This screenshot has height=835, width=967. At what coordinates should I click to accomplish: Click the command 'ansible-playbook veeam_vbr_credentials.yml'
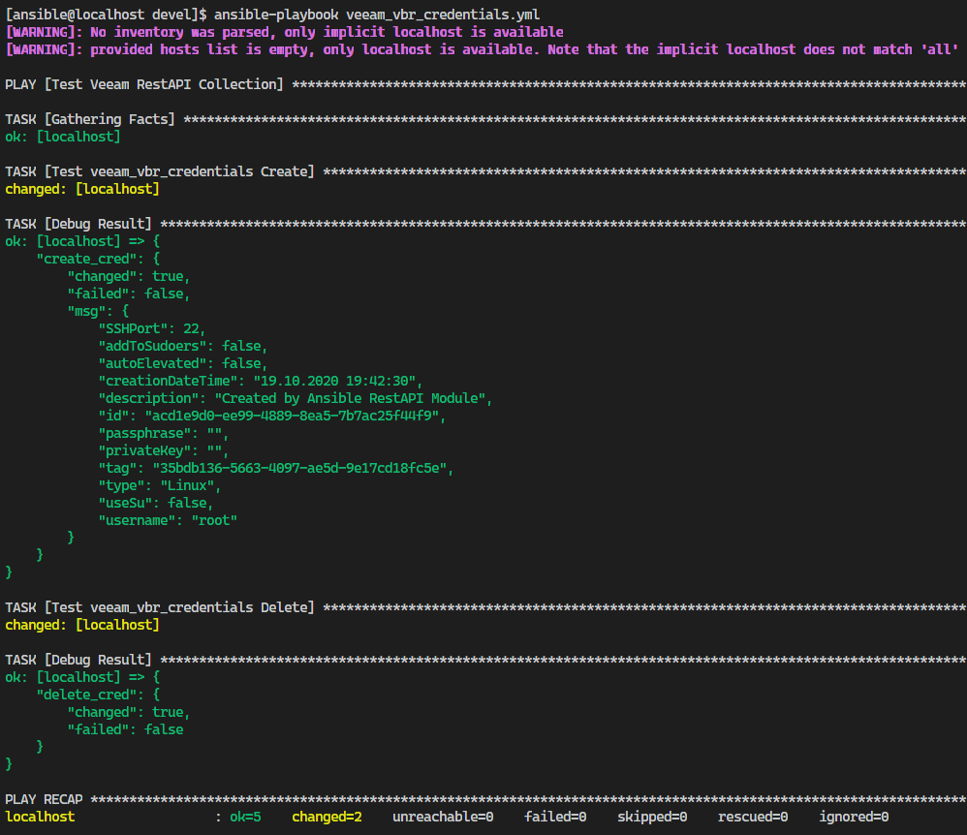[377, 15]
